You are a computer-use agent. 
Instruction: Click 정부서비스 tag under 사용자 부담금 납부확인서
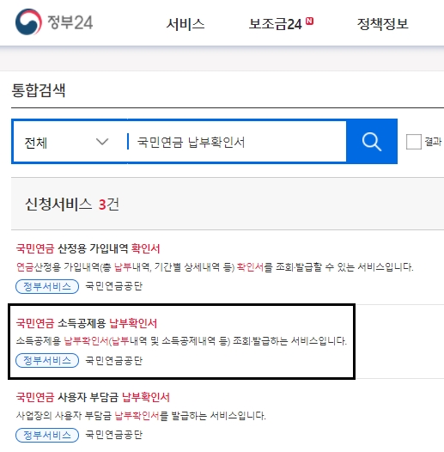pos(47,435)
